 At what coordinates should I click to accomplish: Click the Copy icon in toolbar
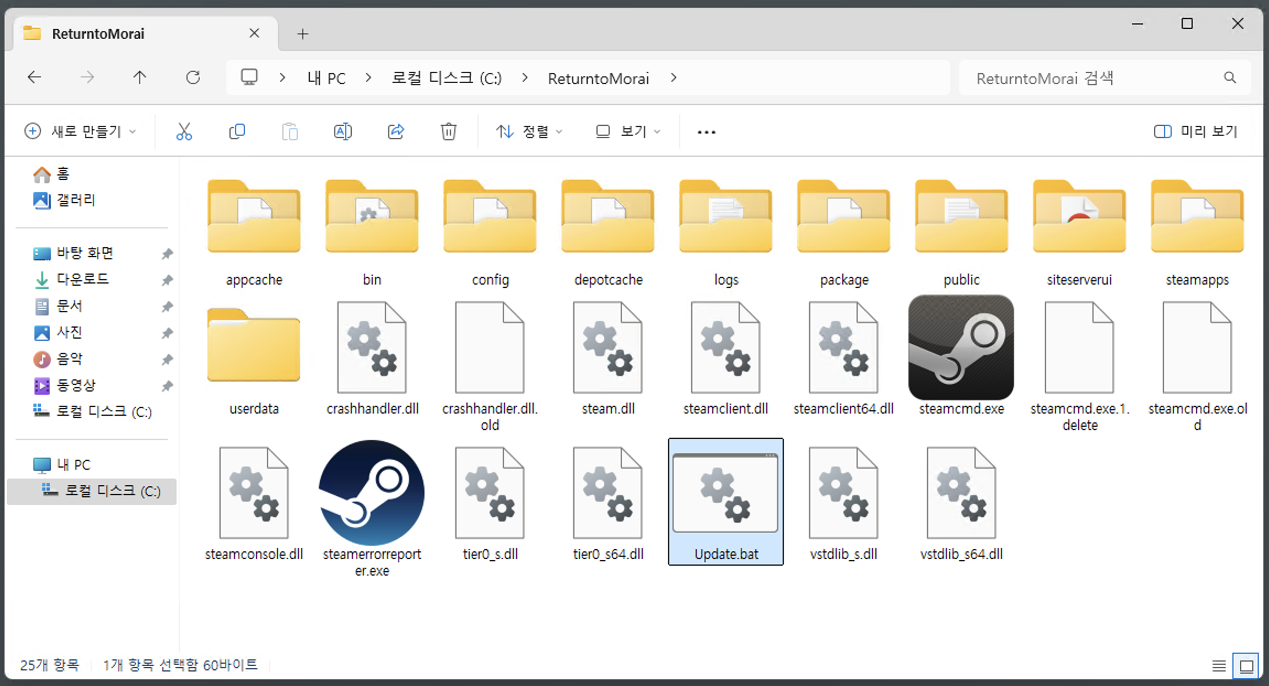coord(237,132)
